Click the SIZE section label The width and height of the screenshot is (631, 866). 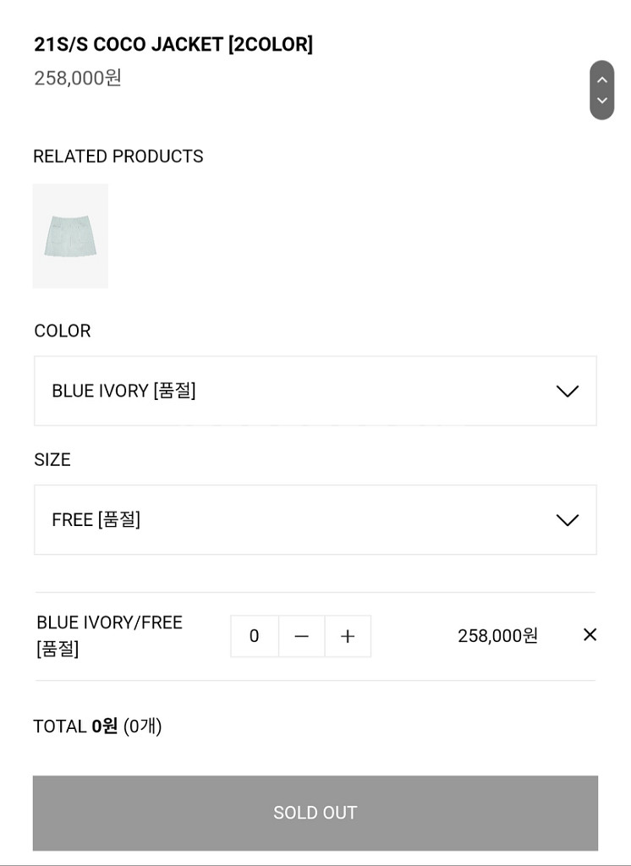[x=52, y=459]
